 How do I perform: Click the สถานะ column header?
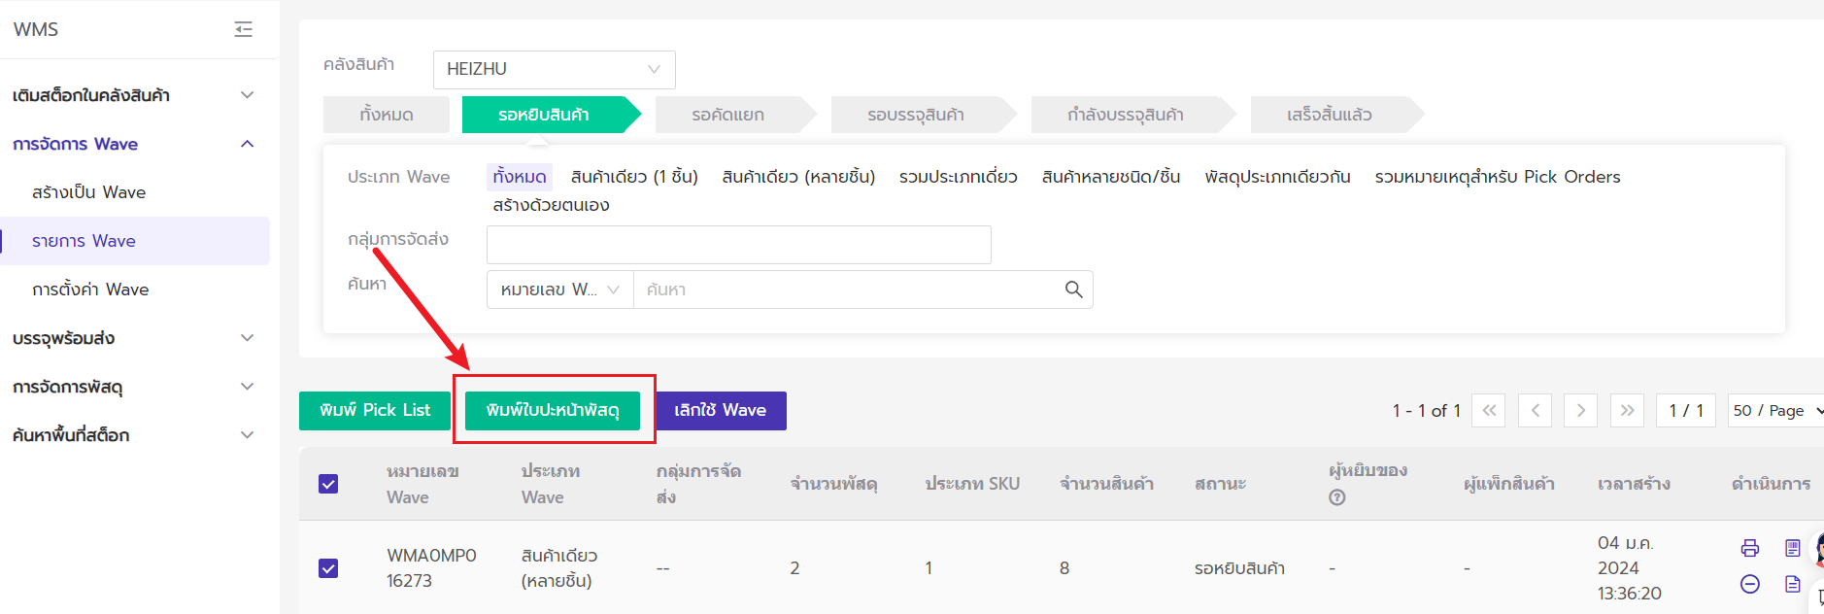pyautogui.click(x=1220, y=484)
